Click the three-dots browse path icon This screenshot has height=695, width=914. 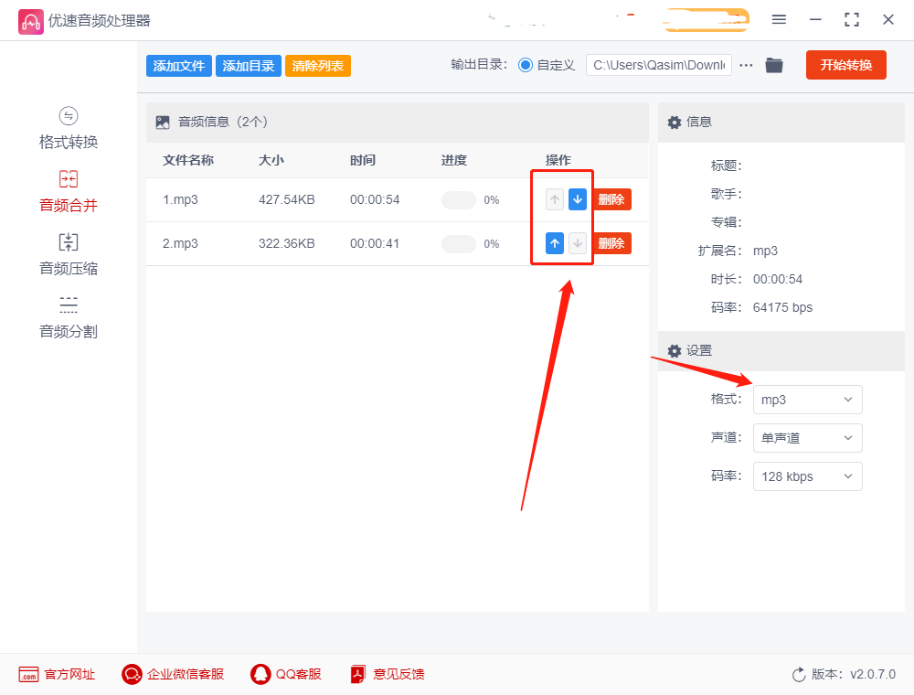746,65
